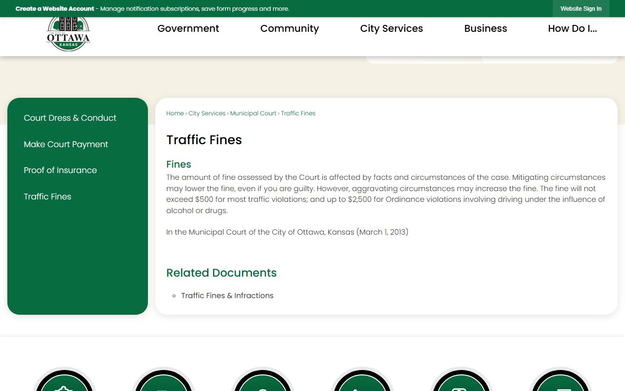The width and height of the screenshot is (625, 391).
Task: Open the How Do I... menu
Action: click(572, 28)
